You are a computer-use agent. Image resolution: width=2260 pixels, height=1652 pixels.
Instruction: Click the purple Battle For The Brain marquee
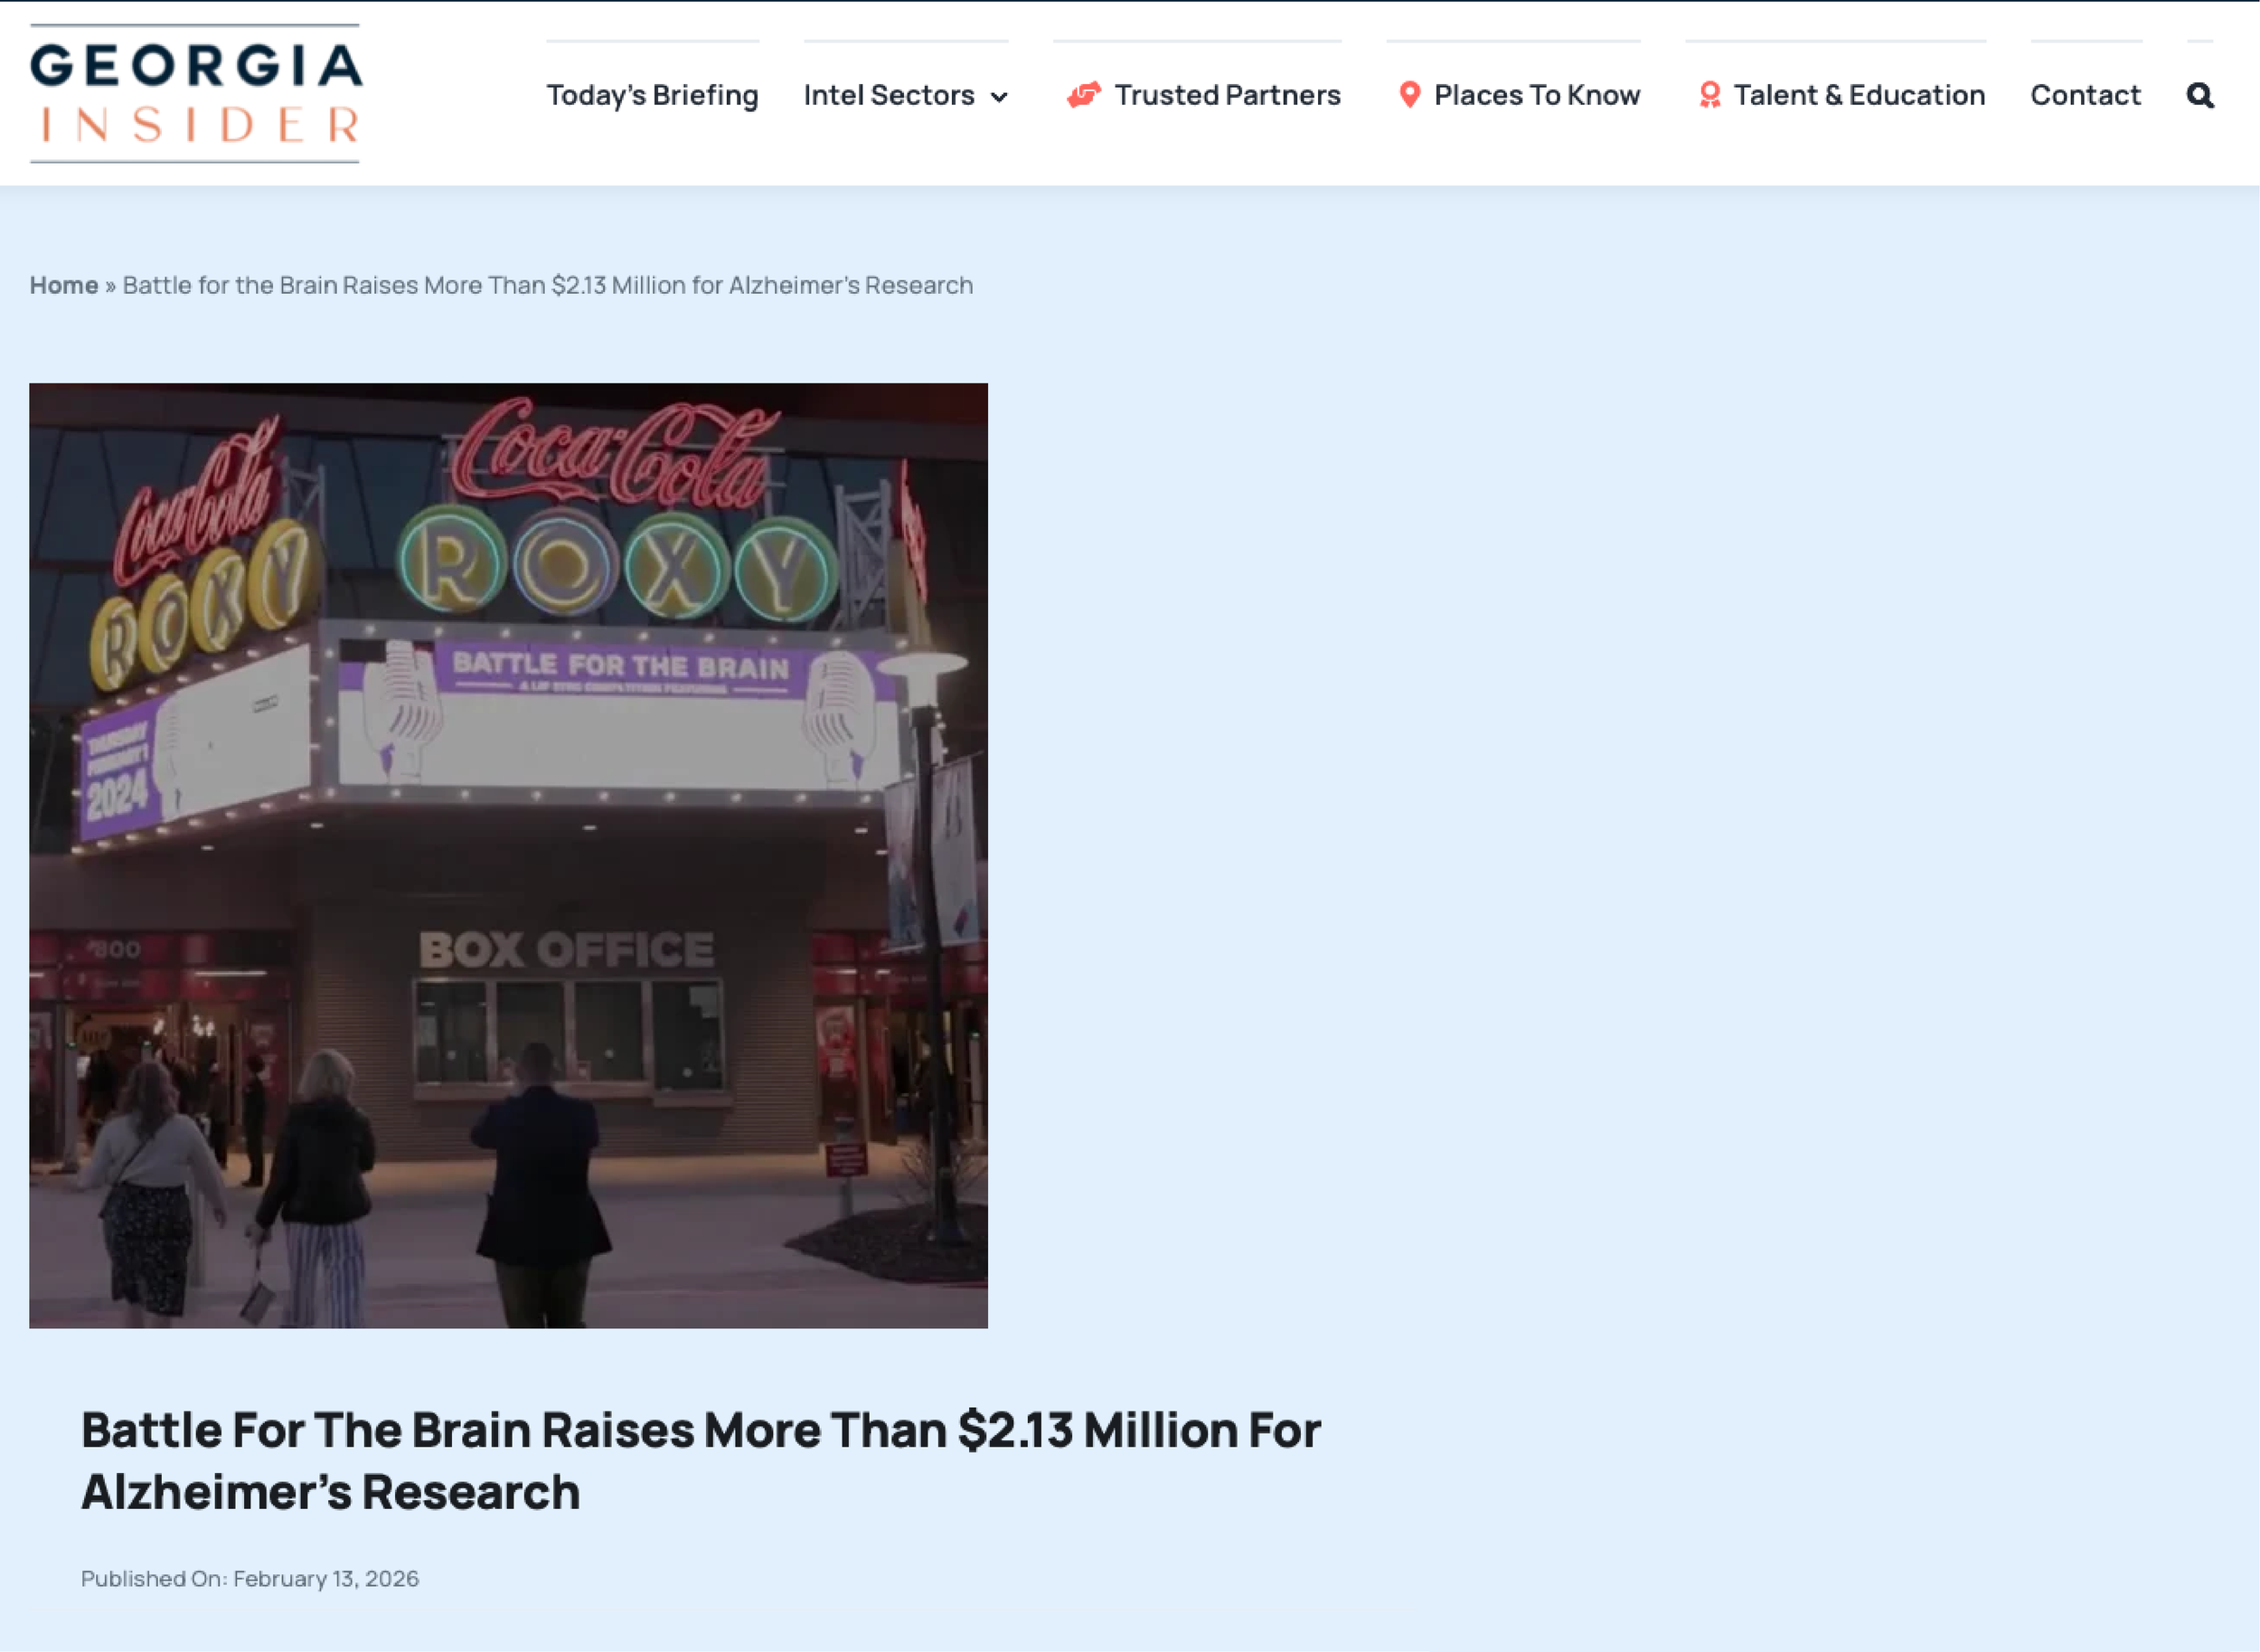(620, 667)
